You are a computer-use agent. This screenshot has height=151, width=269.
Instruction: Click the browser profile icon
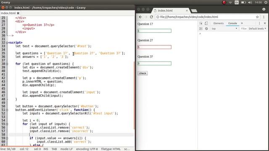[x=264, y=9]
